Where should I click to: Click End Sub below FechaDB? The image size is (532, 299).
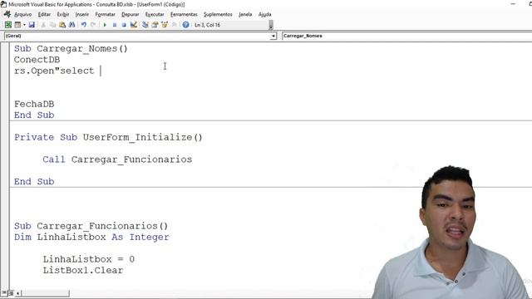pos(34,115)
